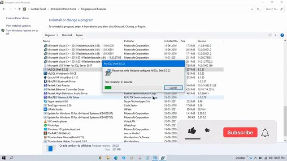Select Wondershare Helper Compact 2.6.0 row

coord(133,141)
